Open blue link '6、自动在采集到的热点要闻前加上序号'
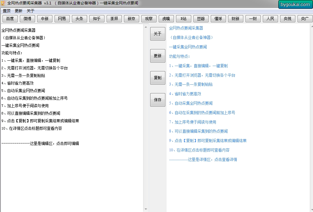This screenshot has width=313, height=212. click(x=202, y=113)
